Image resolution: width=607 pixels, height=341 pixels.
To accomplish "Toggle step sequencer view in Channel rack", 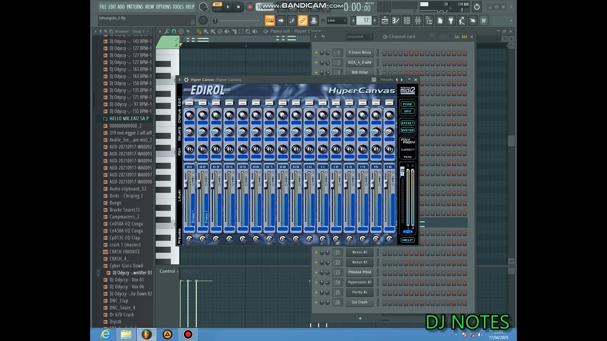I will pos(464,36).
